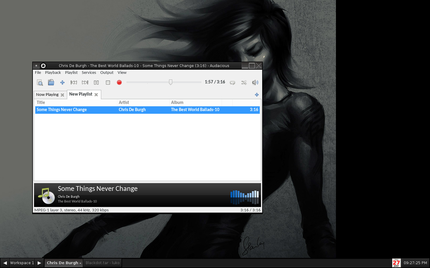
Task: Select the Some Things Never Change row
Action: 148,110
